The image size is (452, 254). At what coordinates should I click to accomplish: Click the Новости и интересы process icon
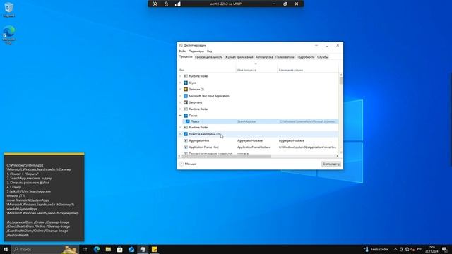pos(186,134)
